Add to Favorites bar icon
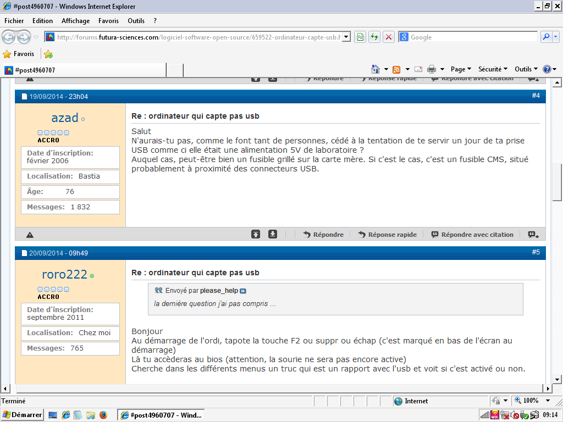The width and height of the screenshot is (563, 422). (x=48, y=54)
